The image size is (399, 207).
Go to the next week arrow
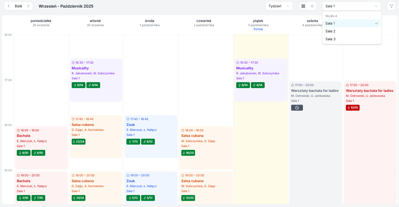click(x=28, y=6)
